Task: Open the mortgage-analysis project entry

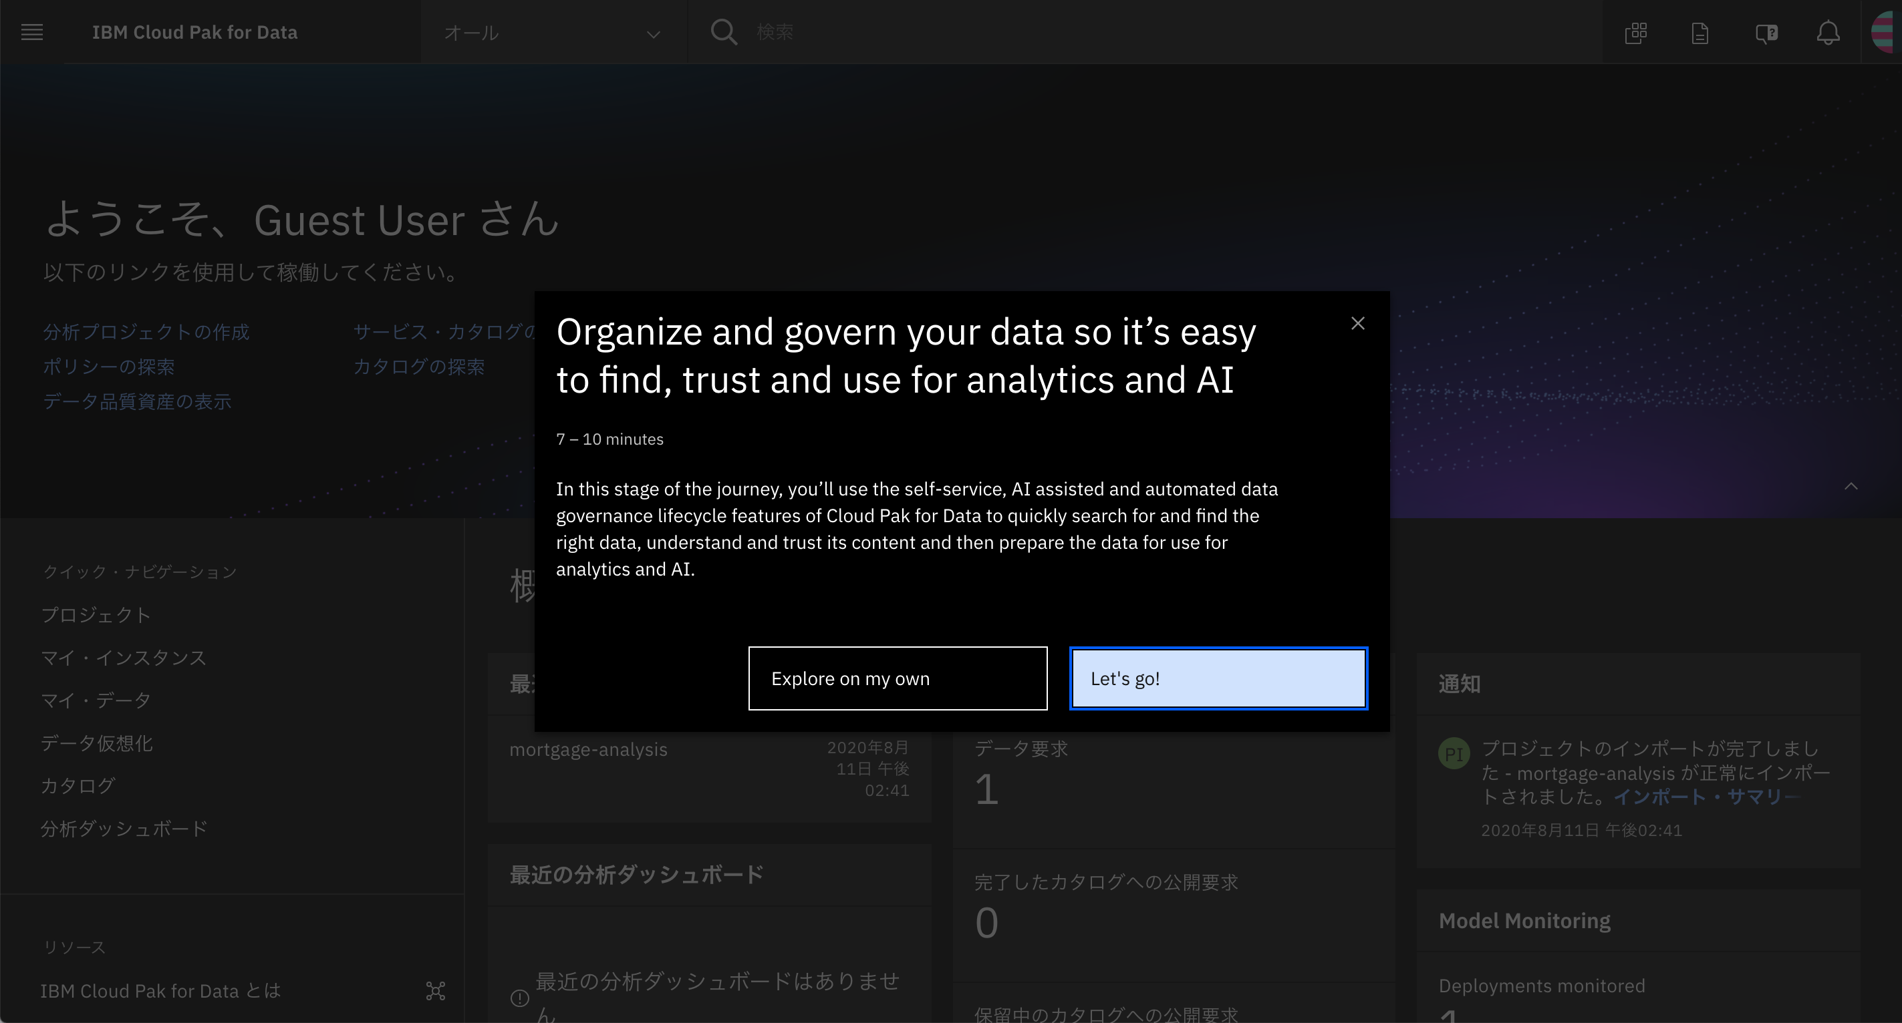Action: coord(589,749)
